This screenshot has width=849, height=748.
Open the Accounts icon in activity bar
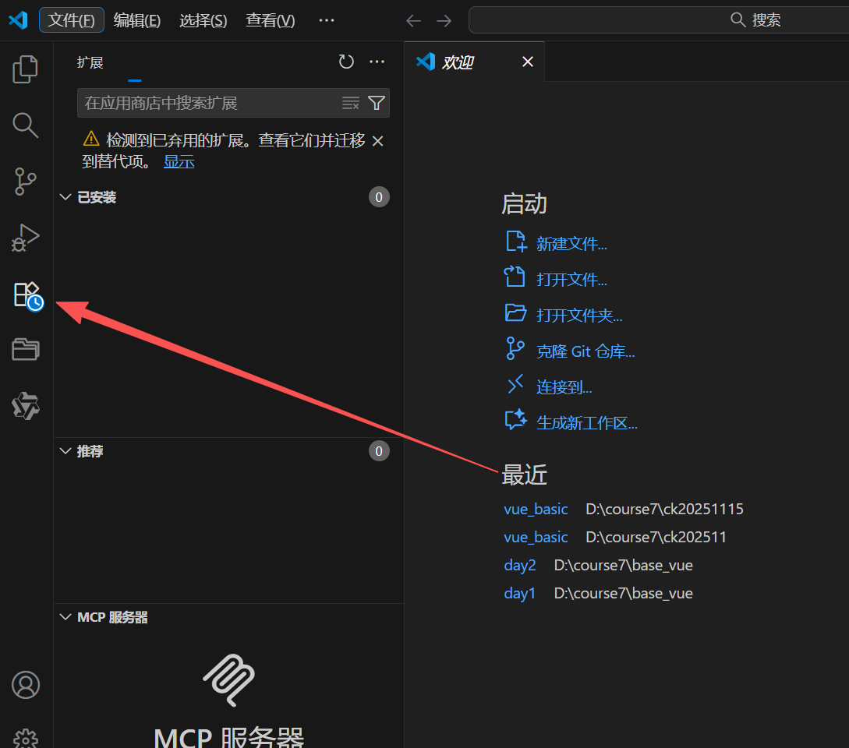click(x=26, y=685)
